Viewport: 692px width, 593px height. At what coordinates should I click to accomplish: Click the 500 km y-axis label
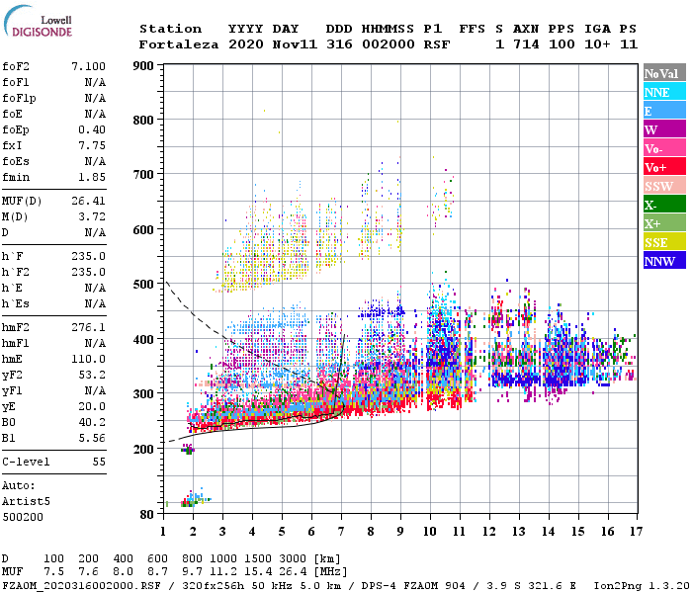[143, 285]
